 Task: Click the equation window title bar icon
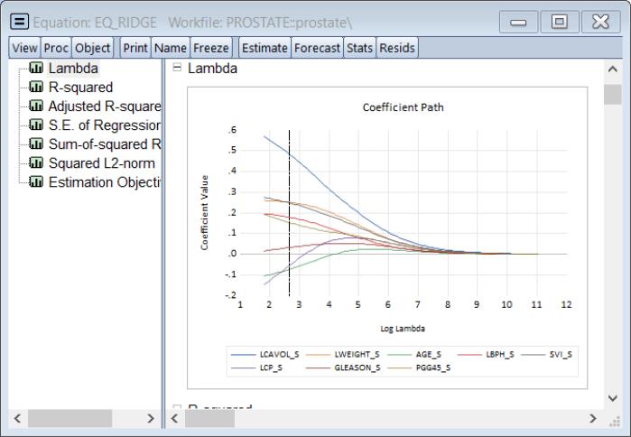coord(16,21)
